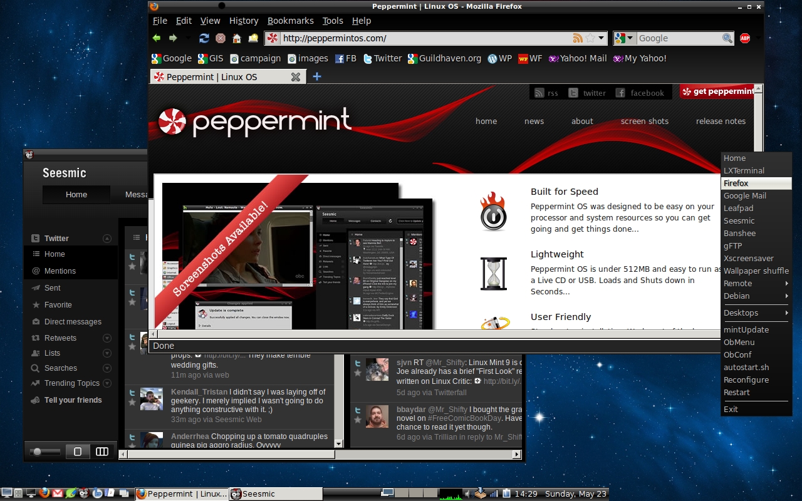The image size is (802, 501).
Task: Star bbaydar's tweet in Seesmic
Action: tap(358, 420)
